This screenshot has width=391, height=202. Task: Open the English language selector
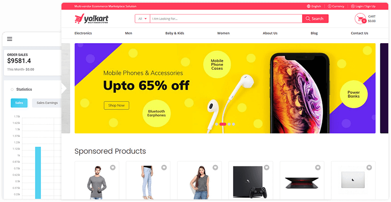pos(314,6)
